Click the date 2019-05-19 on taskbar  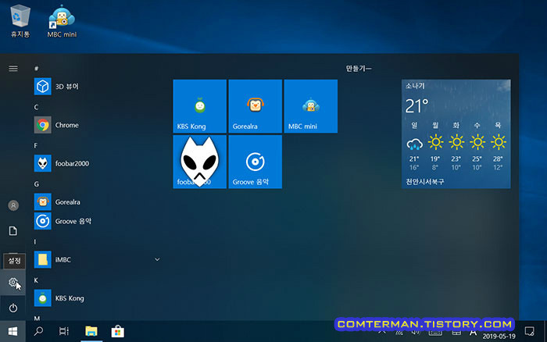click(499, 337)
